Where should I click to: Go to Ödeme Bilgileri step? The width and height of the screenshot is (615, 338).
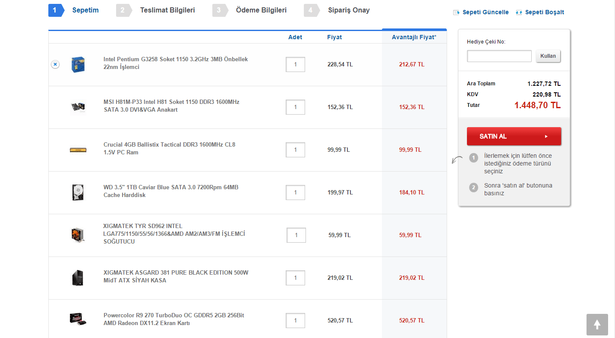click(x=261, y=10)
